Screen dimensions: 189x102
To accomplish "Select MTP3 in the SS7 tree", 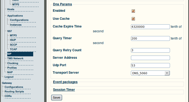I will (13, 35).
